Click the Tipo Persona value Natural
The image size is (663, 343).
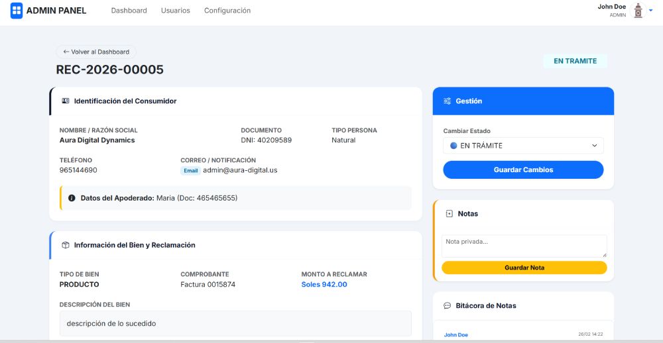pos(343,140)
